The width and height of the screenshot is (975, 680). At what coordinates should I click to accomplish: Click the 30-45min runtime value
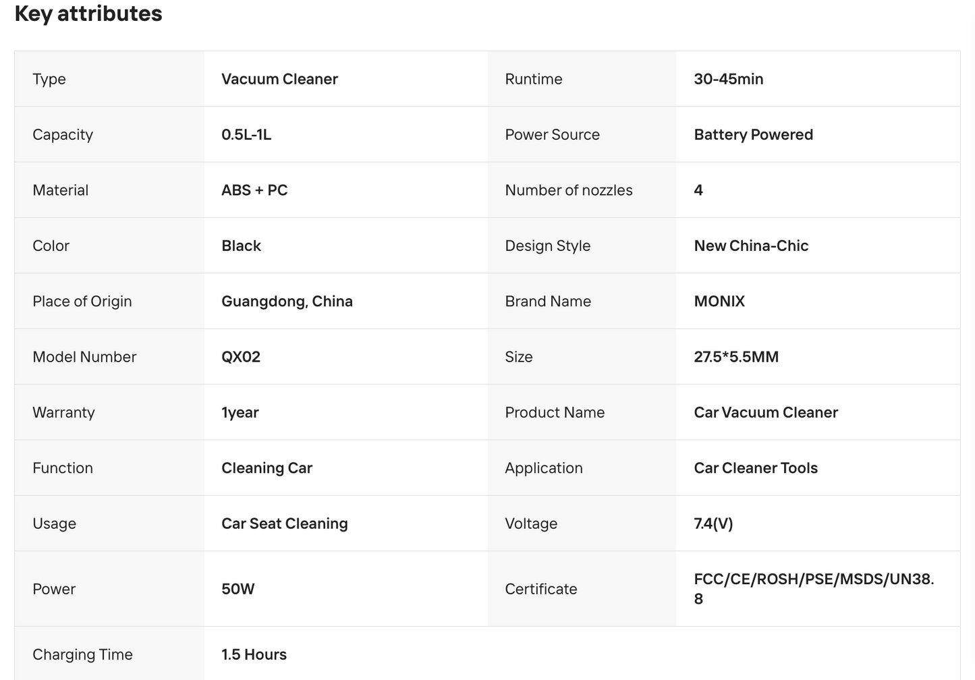(729, 79)
